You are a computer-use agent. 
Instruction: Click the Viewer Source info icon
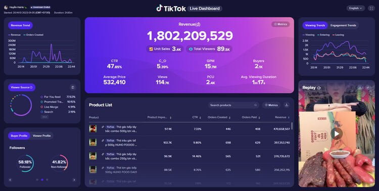click(31, 87)
